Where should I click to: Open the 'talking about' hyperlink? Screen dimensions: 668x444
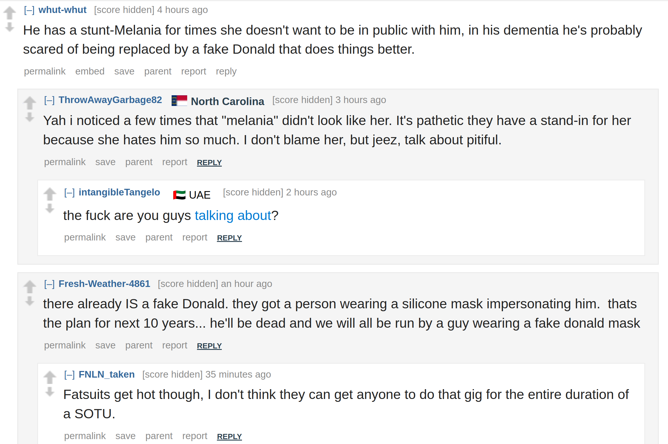coord(233,216)
